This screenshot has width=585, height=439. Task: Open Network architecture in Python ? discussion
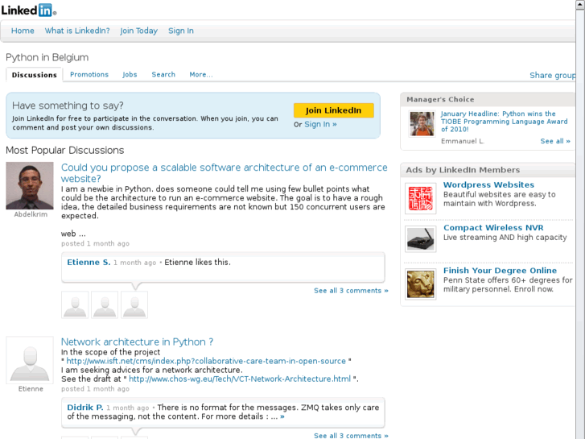click(x=138, y=342)
